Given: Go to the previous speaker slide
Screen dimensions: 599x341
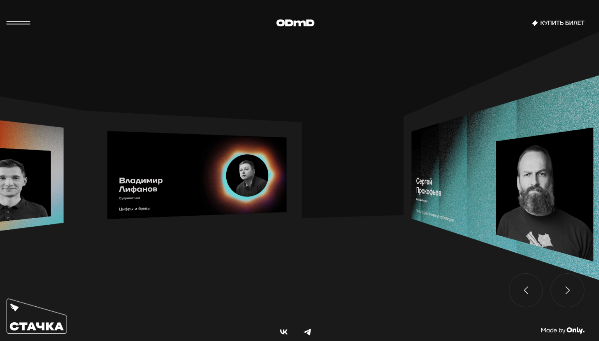Looking at the screenshot, I should tap(525, 290).
